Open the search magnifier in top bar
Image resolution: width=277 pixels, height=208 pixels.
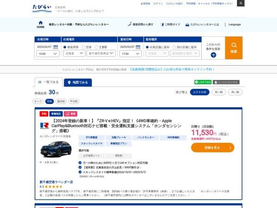[x=241, y=3]
